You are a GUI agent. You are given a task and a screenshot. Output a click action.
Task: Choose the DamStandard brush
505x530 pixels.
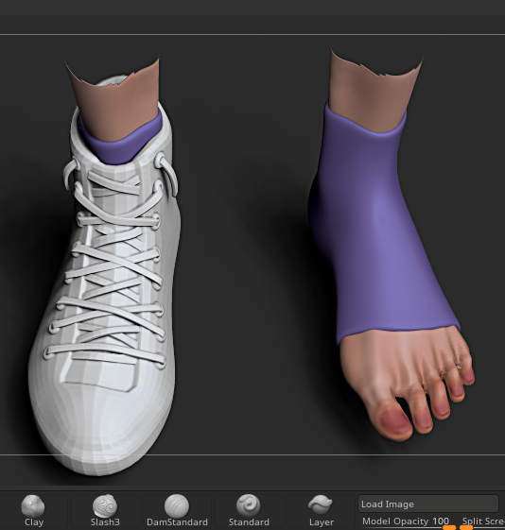coord(177,511)
